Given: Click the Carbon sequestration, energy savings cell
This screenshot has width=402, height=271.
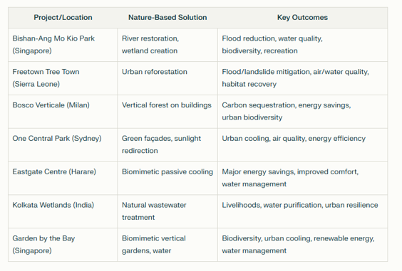Looking at the screenshot, I should tap(302, 112).
